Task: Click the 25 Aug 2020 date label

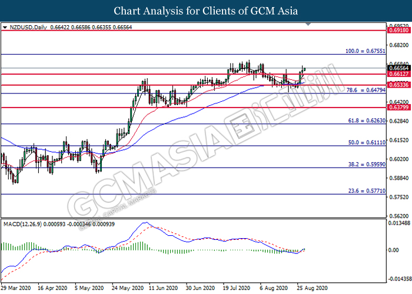Action: pos(312,288)
